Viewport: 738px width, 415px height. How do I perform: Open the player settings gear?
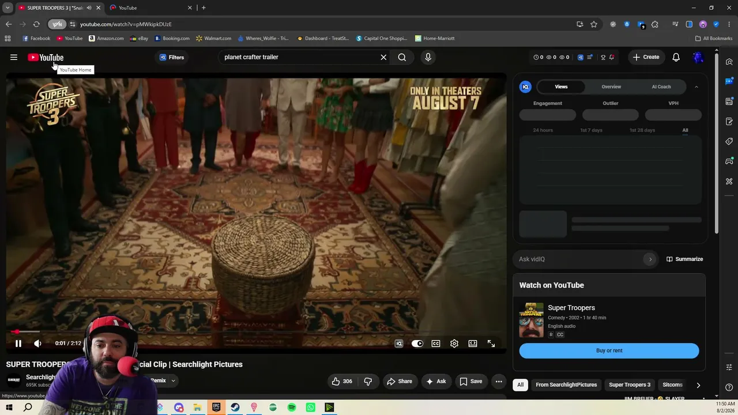[x=454, y=344]
